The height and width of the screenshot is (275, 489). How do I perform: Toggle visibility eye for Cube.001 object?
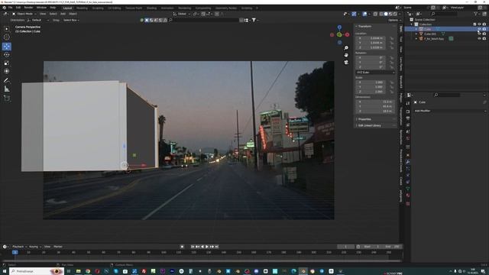(x=479, y=34)
